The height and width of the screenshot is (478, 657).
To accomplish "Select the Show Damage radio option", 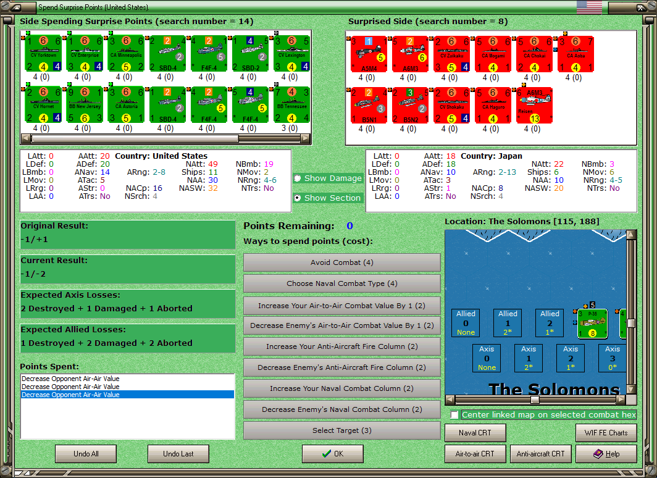I will (x=328, y=178).
